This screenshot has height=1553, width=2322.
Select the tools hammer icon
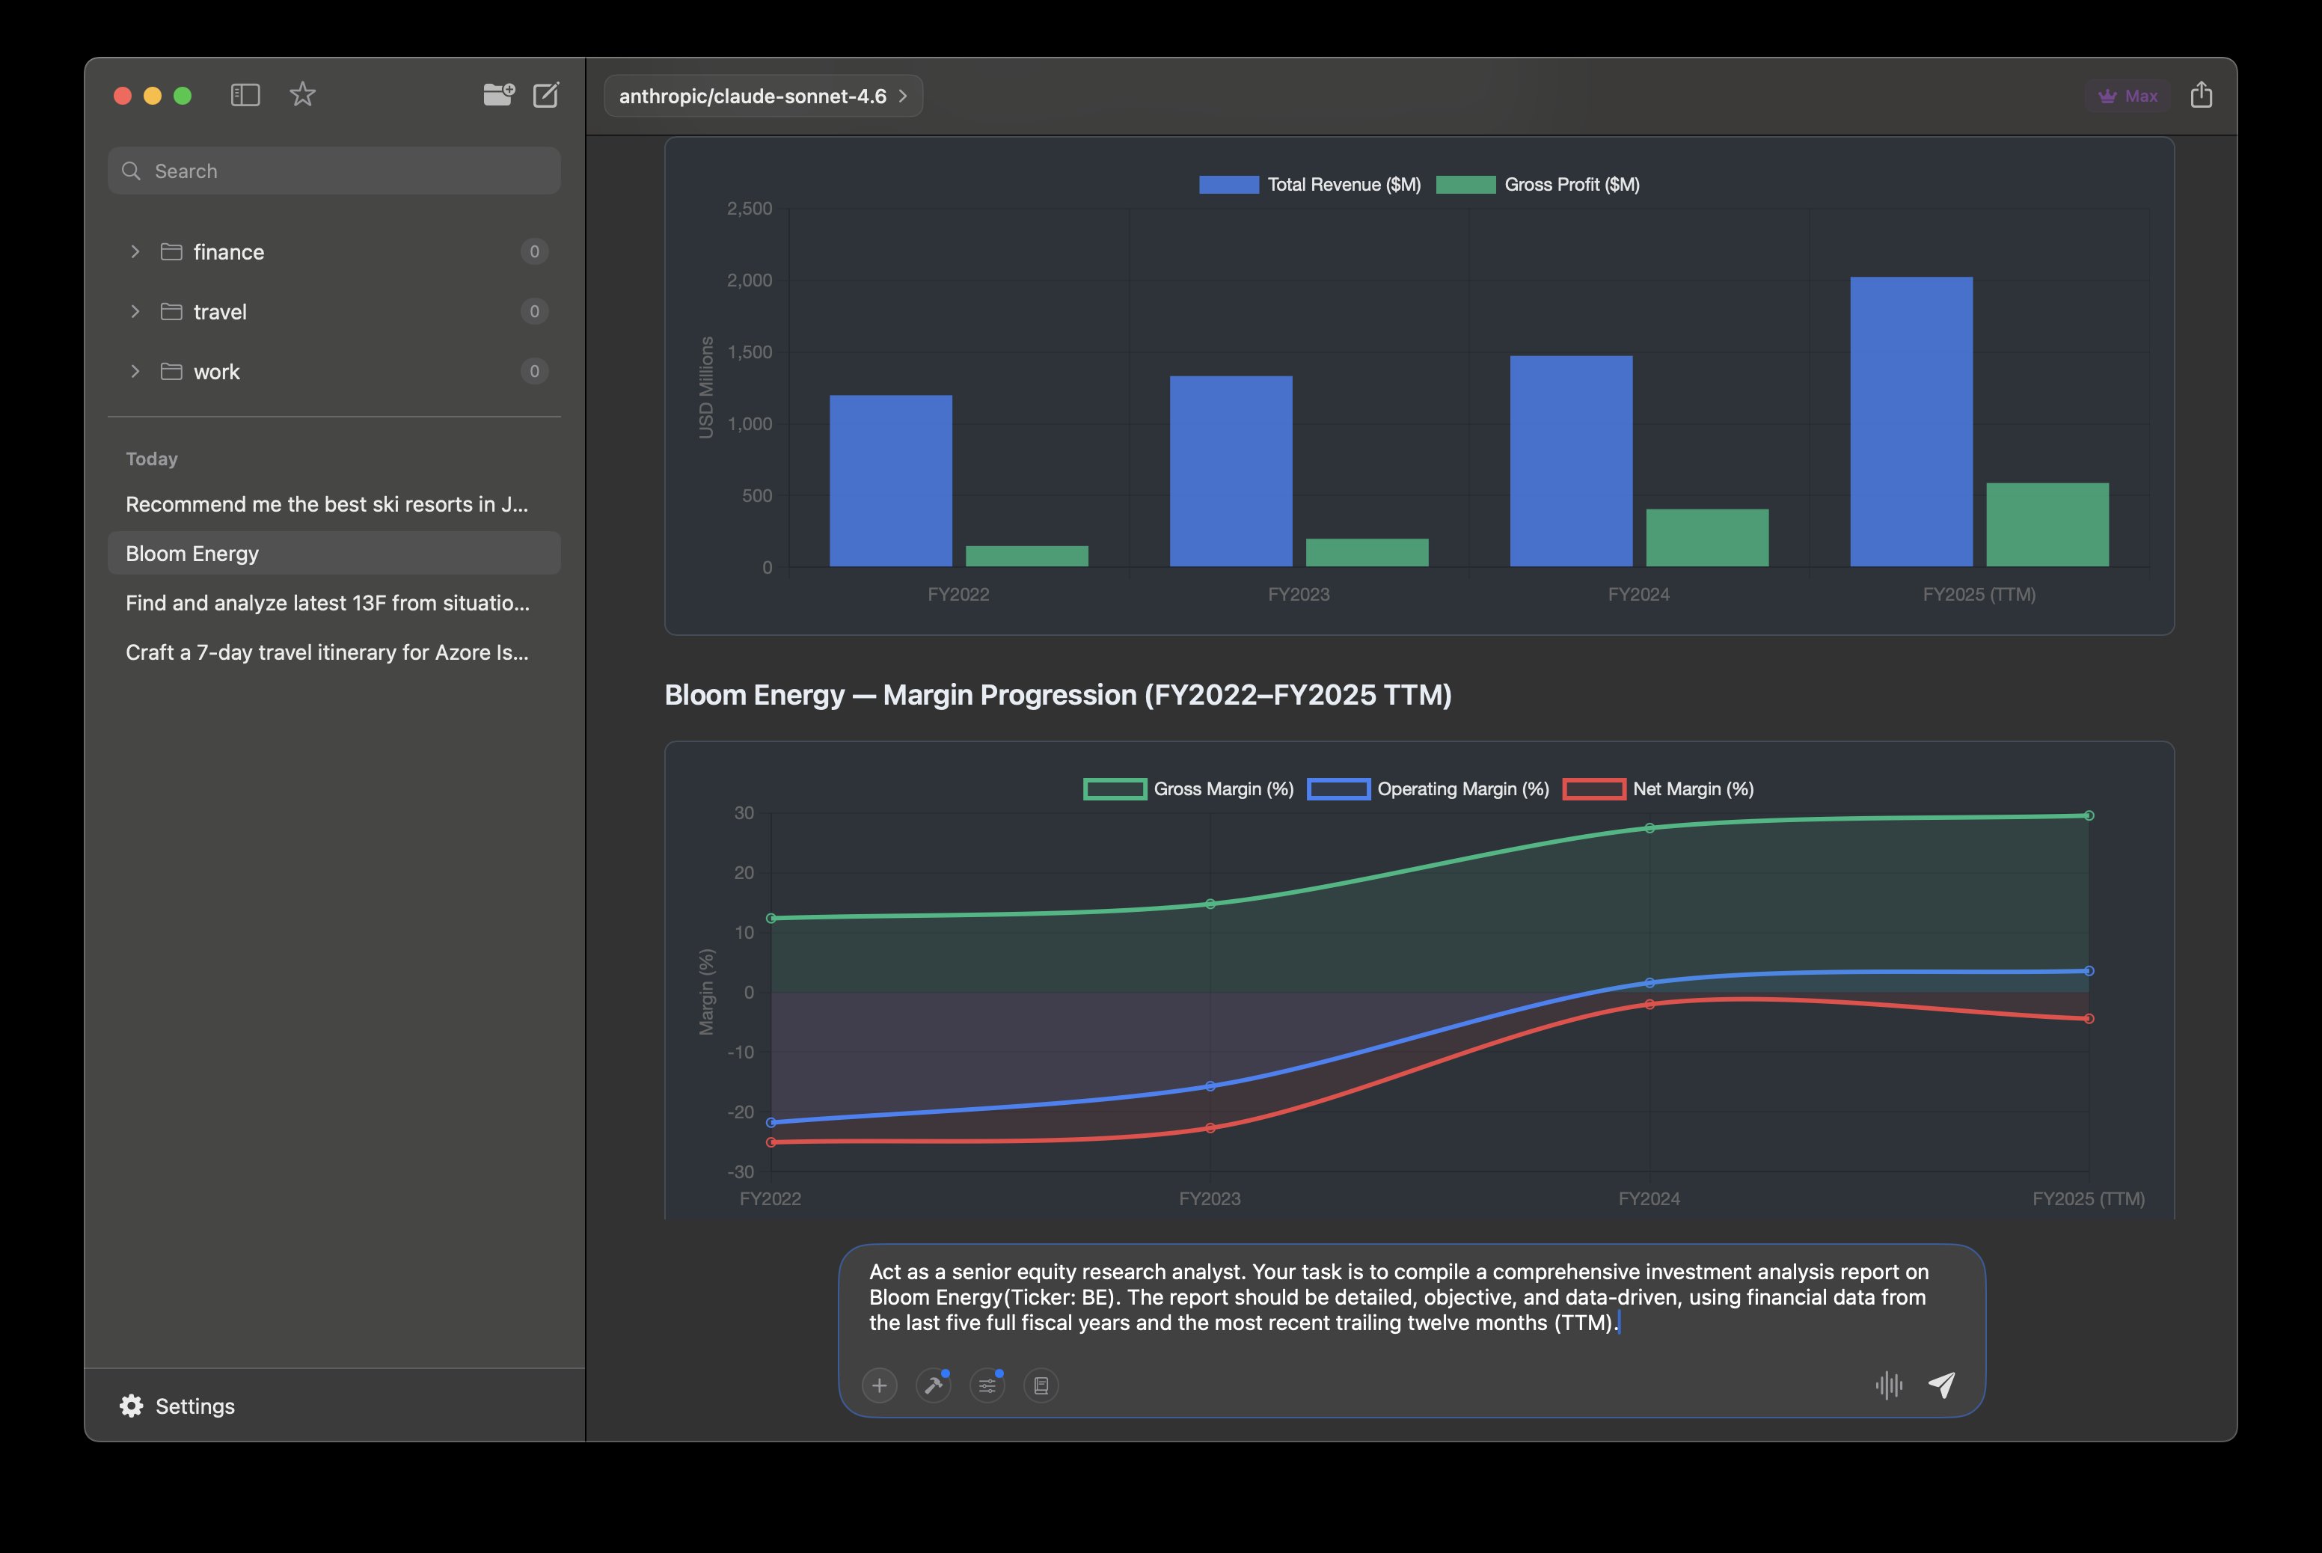click(933, 1385)
